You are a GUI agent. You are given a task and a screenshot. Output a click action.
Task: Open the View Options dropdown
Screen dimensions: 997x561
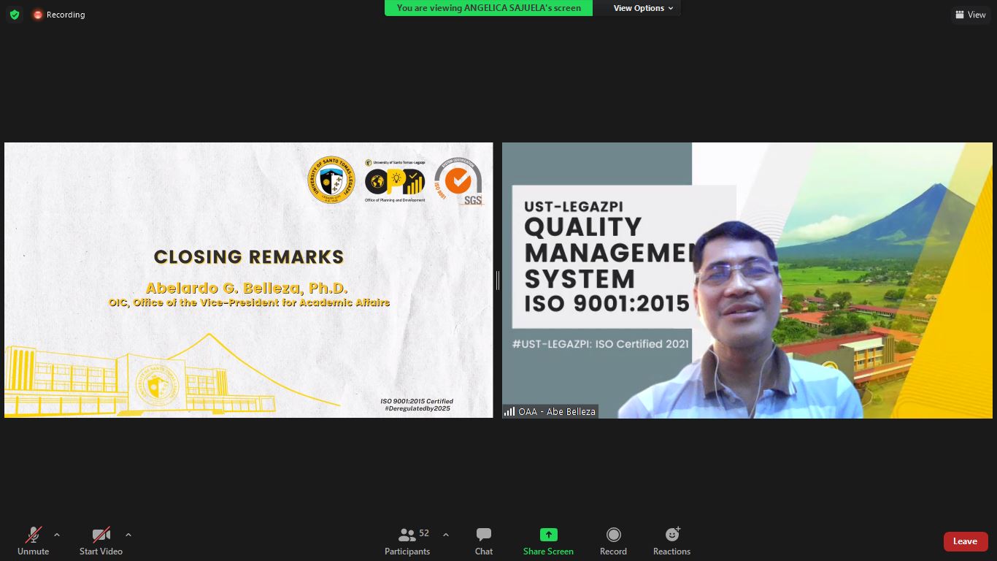pos(643,8)
